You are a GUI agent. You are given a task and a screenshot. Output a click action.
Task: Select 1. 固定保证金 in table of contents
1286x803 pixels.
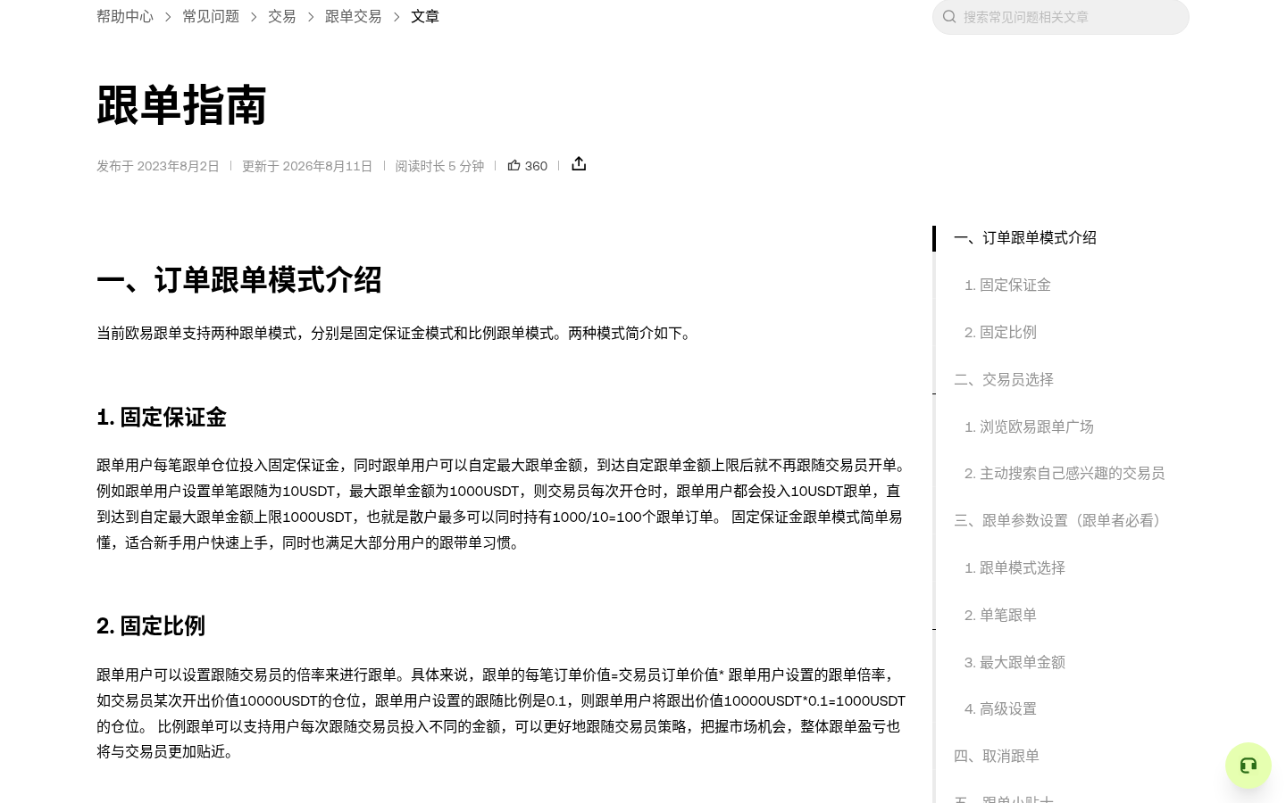pos(1007,285)
